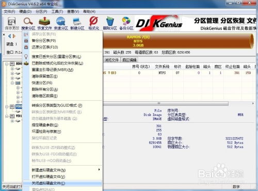Screen dimensions: 258x191
Task: Open the 帮助(H) menu
Action: 89,11
